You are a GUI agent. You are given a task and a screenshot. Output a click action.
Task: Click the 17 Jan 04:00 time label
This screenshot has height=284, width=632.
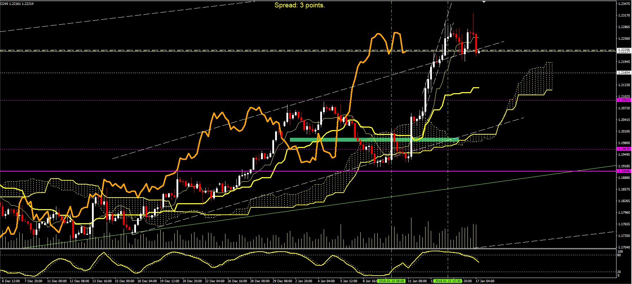tap(485, 281)
